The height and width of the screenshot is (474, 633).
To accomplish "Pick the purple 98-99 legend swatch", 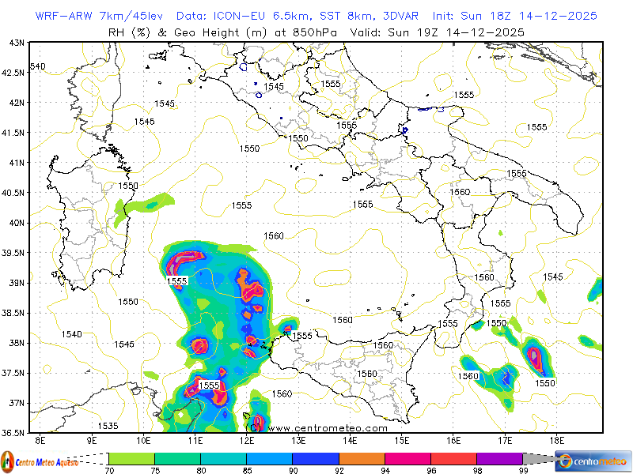I will coord(499,458).
